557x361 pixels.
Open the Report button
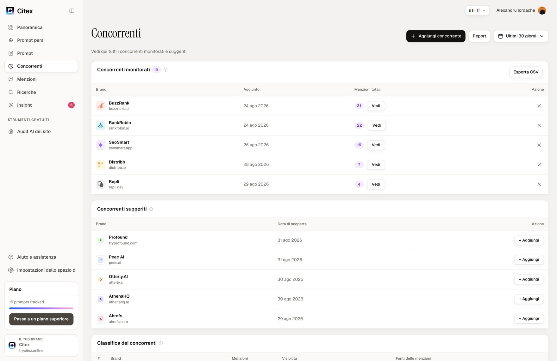pos(479,36)
